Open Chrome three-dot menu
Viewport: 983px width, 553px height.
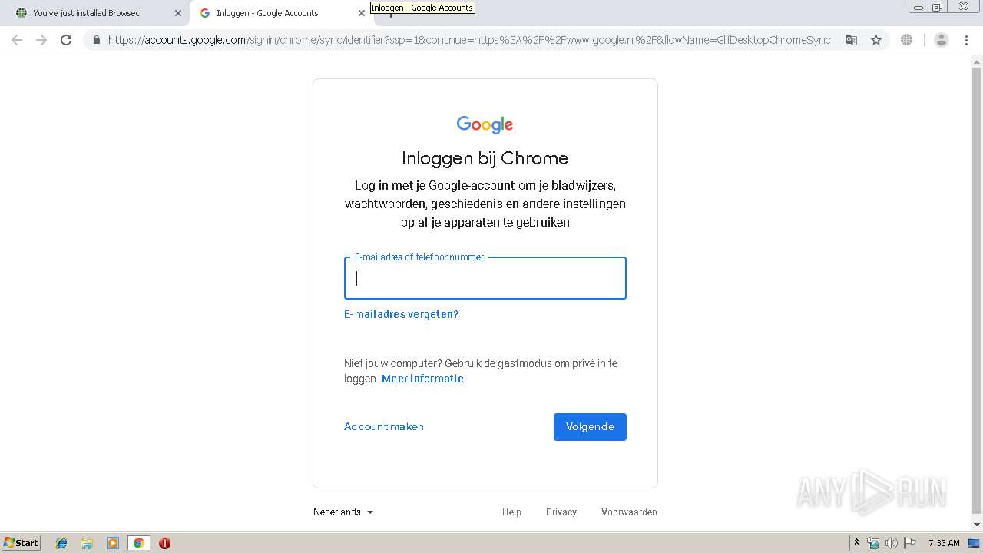(966, 40)
